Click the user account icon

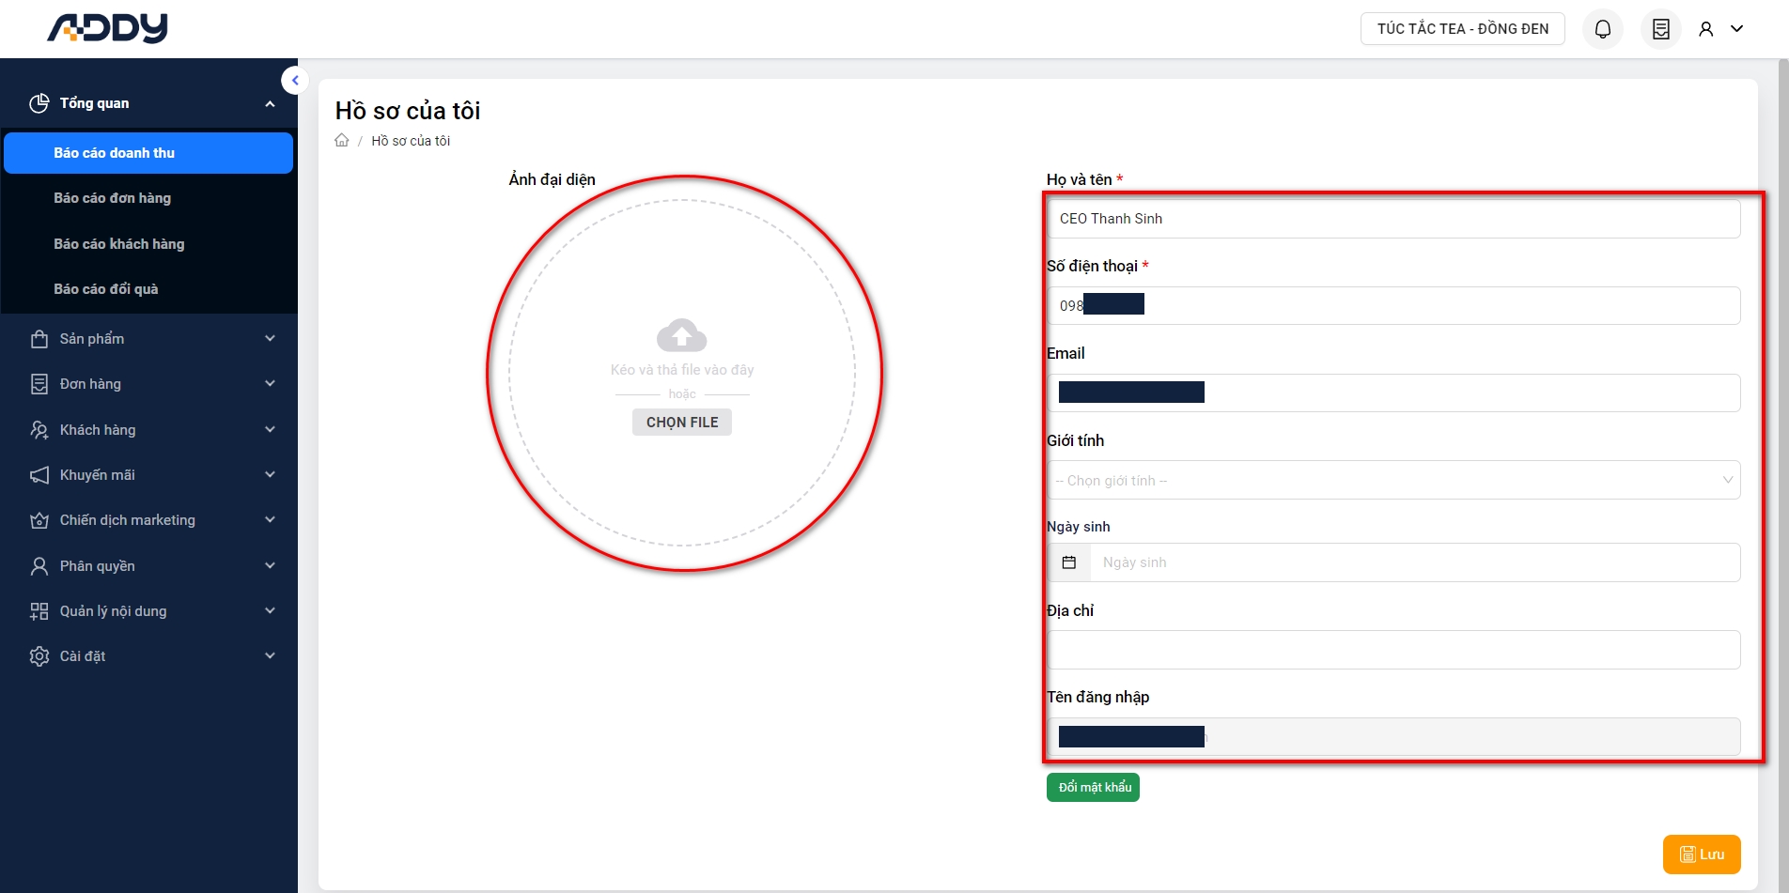[1706, 29]
